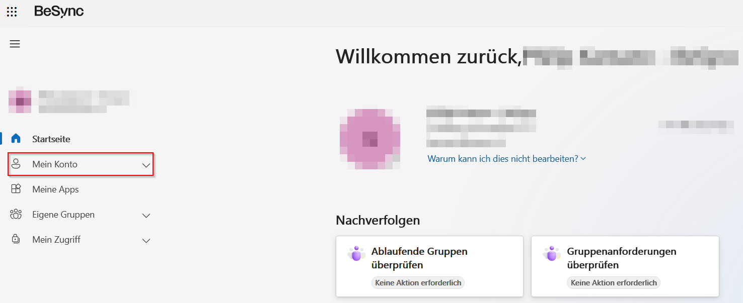Toggle the hamburger navigation menu
The height and width of the screenshot is (303, 743).
coord(15,44)
